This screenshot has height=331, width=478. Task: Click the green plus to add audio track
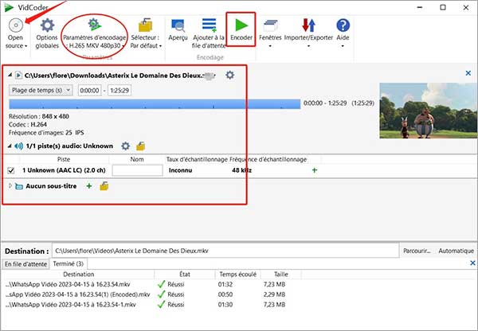tap(314, 170)
